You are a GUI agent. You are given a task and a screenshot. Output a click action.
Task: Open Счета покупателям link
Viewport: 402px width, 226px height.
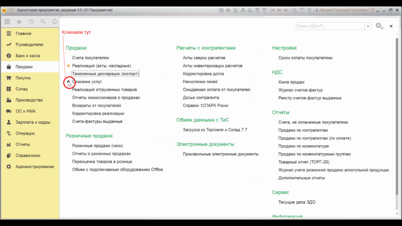[90, 58]
